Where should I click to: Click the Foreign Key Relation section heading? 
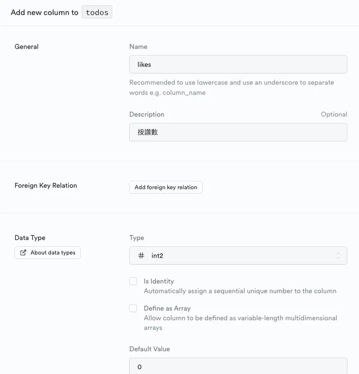[x=46, y=185]
